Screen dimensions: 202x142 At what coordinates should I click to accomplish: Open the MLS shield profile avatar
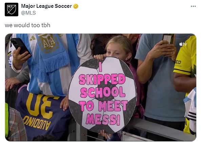[12, 10]
